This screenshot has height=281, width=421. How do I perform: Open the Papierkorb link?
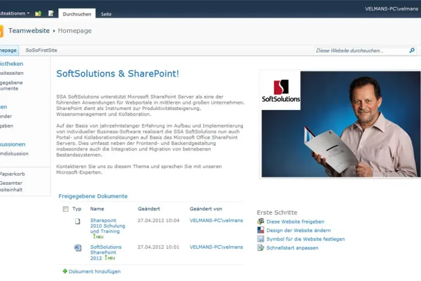(12, 174)
